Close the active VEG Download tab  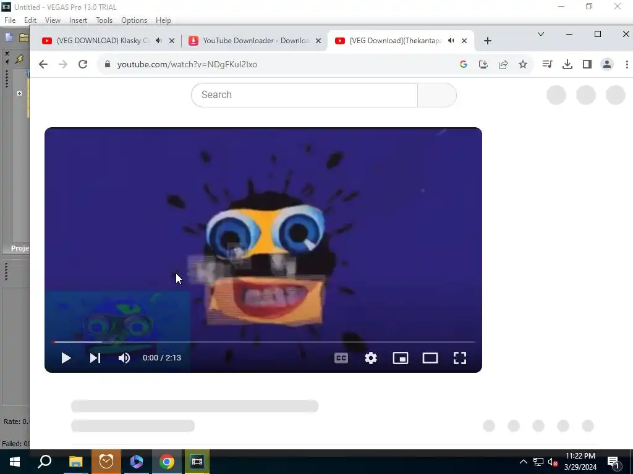(x=464, y=41)
